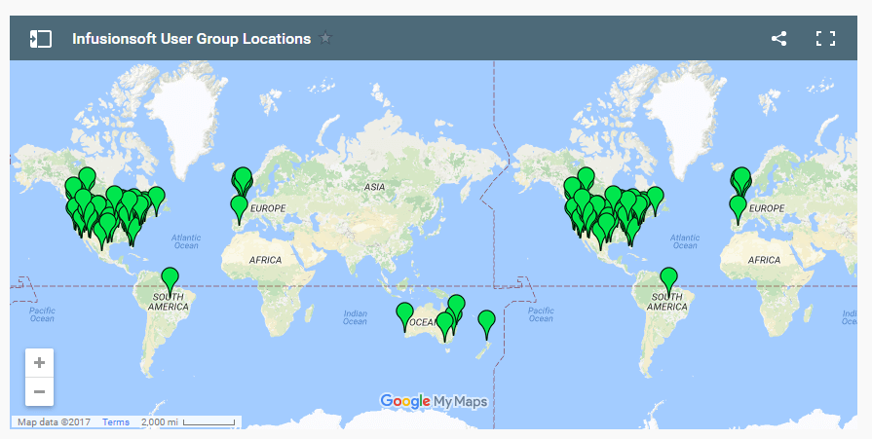Click the left AFRICA map label

point(265,260)
